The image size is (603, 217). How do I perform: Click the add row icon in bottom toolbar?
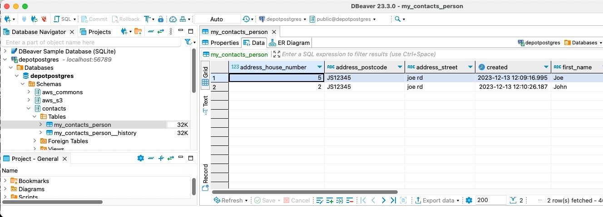(x=330, y=200)
